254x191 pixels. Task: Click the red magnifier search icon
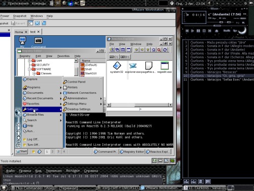159,50
